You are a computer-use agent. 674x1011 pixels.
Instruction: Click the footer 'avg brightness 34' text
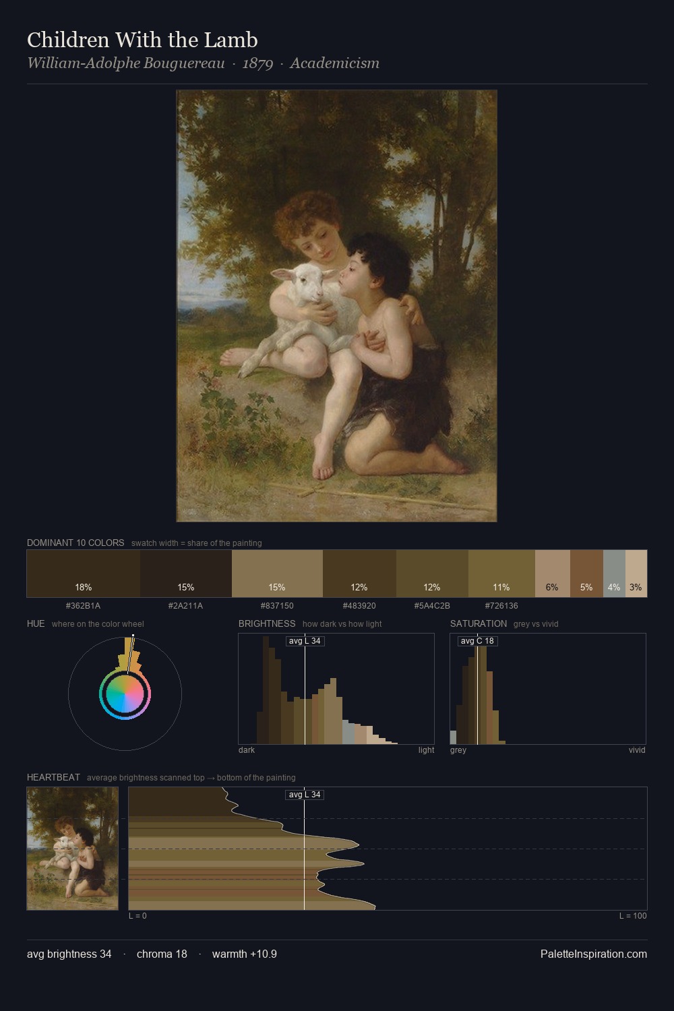click(69, 954)
